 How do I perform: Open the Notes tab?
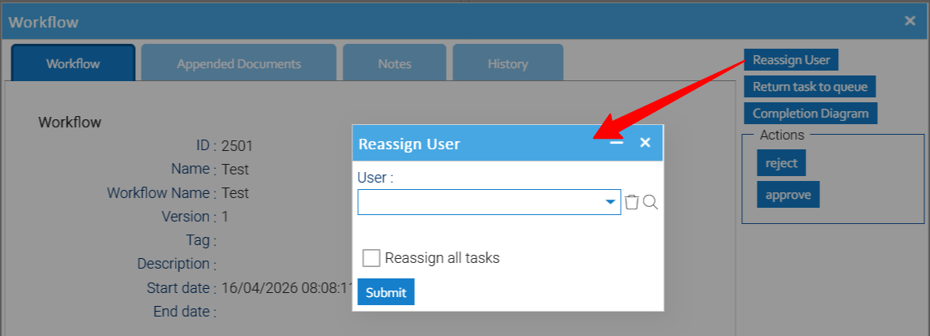394,63
